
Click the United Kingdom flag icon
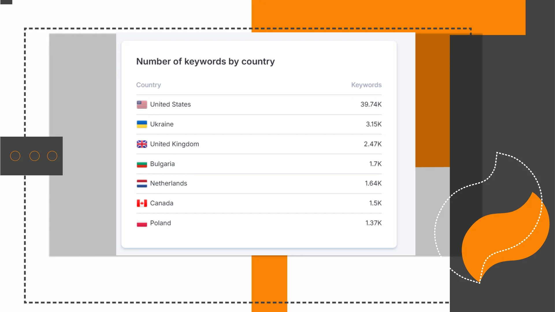[142, 144]
